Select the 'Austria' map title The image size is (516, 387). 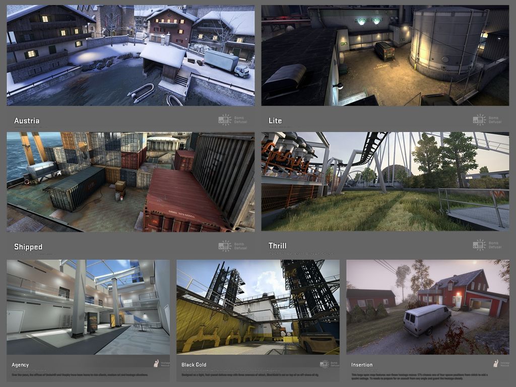click(27, 121)
